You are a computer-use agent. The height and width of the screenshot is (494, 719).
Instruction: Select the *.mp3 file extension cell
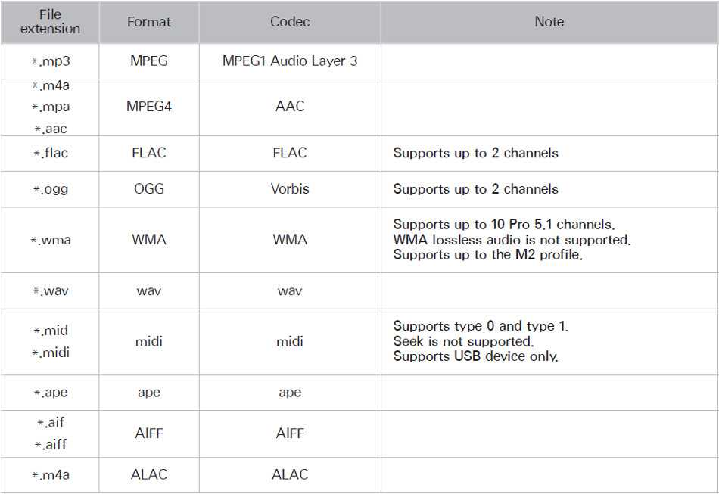coord(50,61)
